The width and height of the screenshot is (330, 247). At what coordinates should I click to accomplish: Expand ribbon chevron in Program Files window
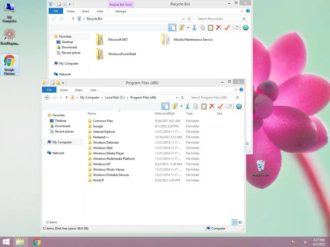(235, 90)
